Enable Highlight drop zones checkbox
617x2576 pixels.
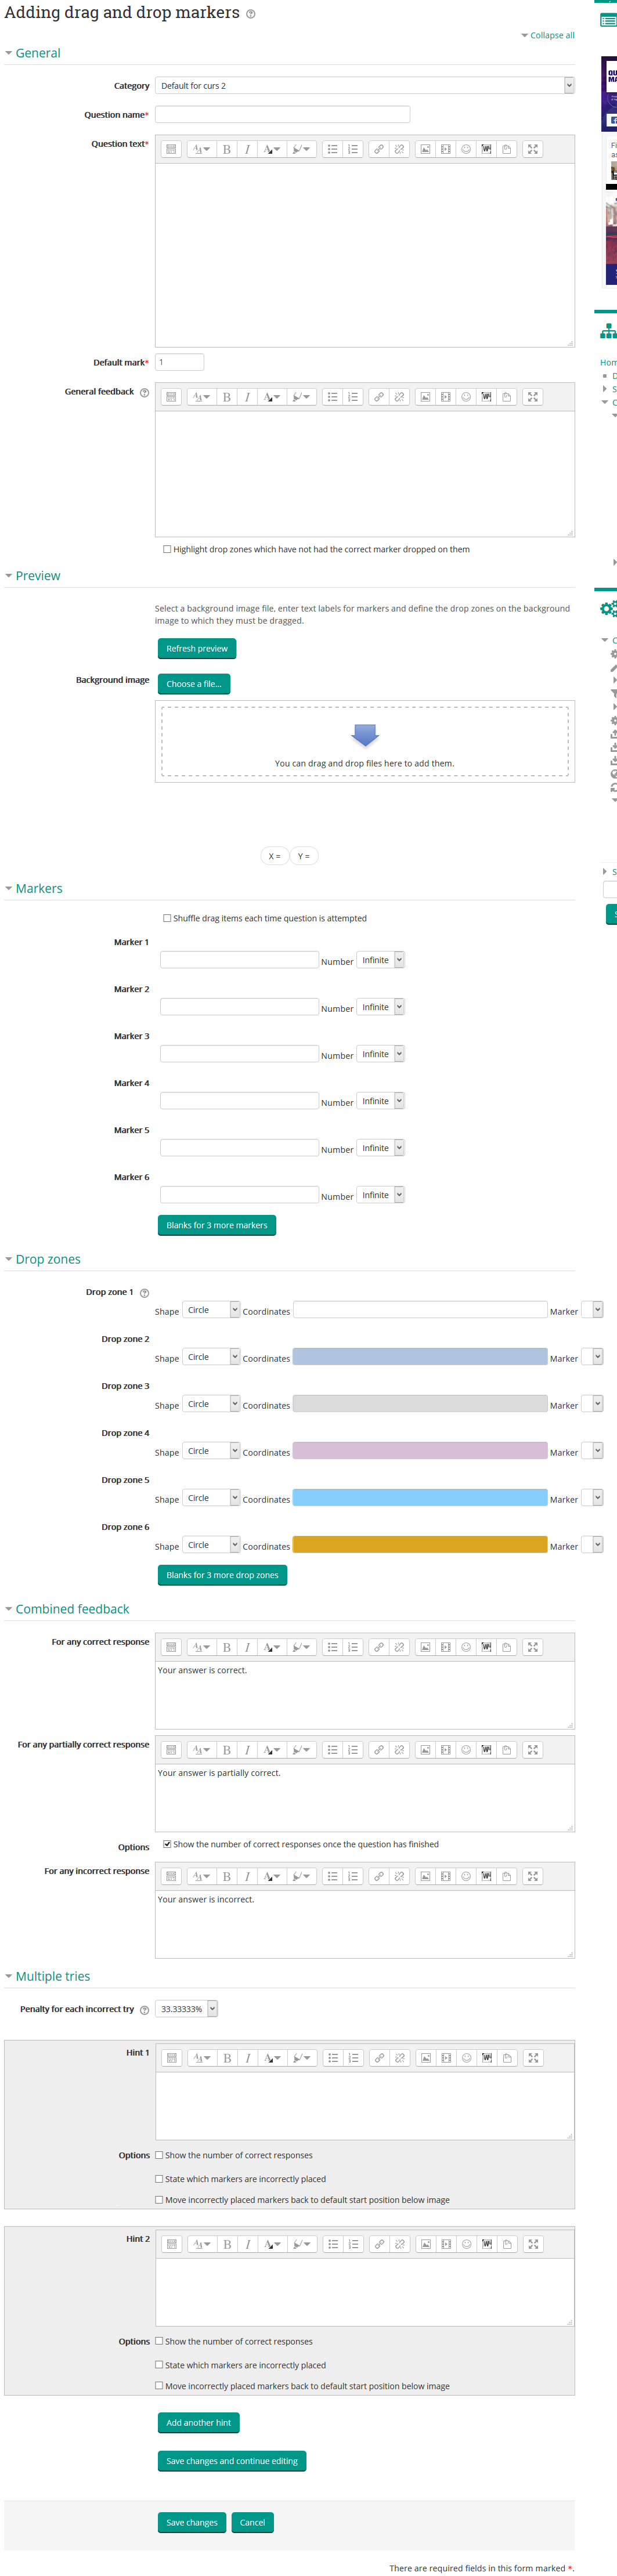(x=167, y=549)
